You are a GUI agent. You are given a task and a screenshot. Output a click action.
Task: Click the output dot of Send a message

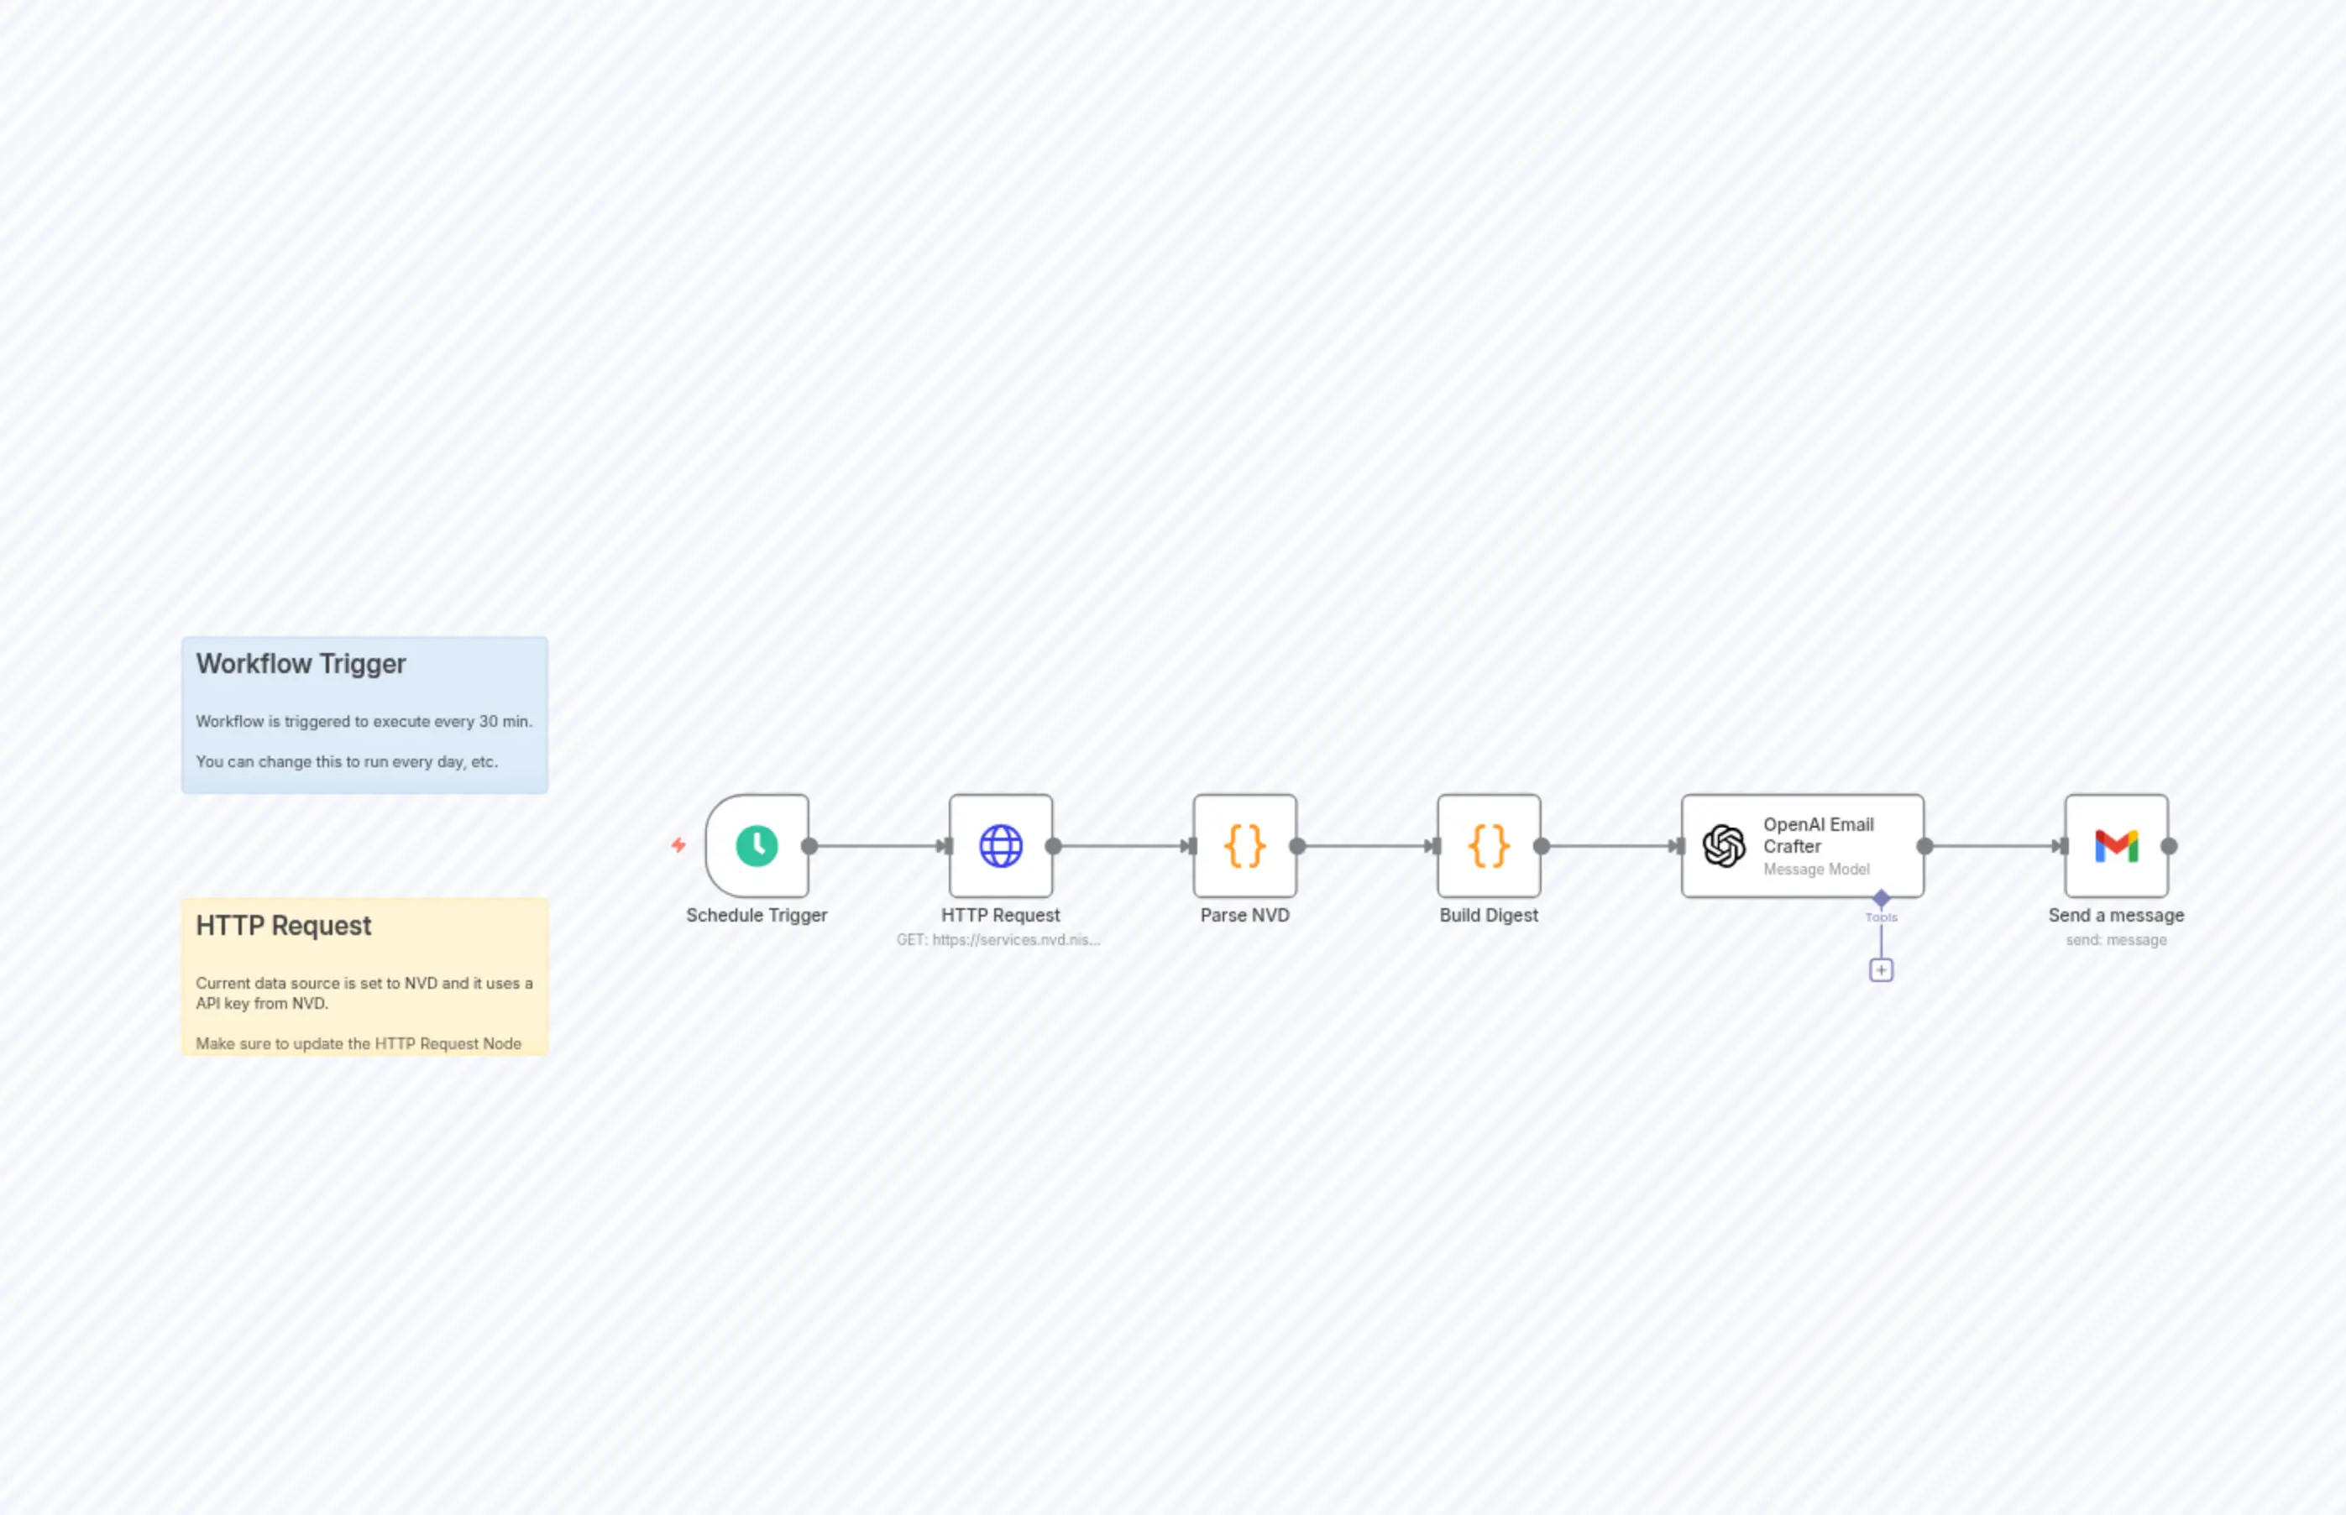coord(2170,845)
